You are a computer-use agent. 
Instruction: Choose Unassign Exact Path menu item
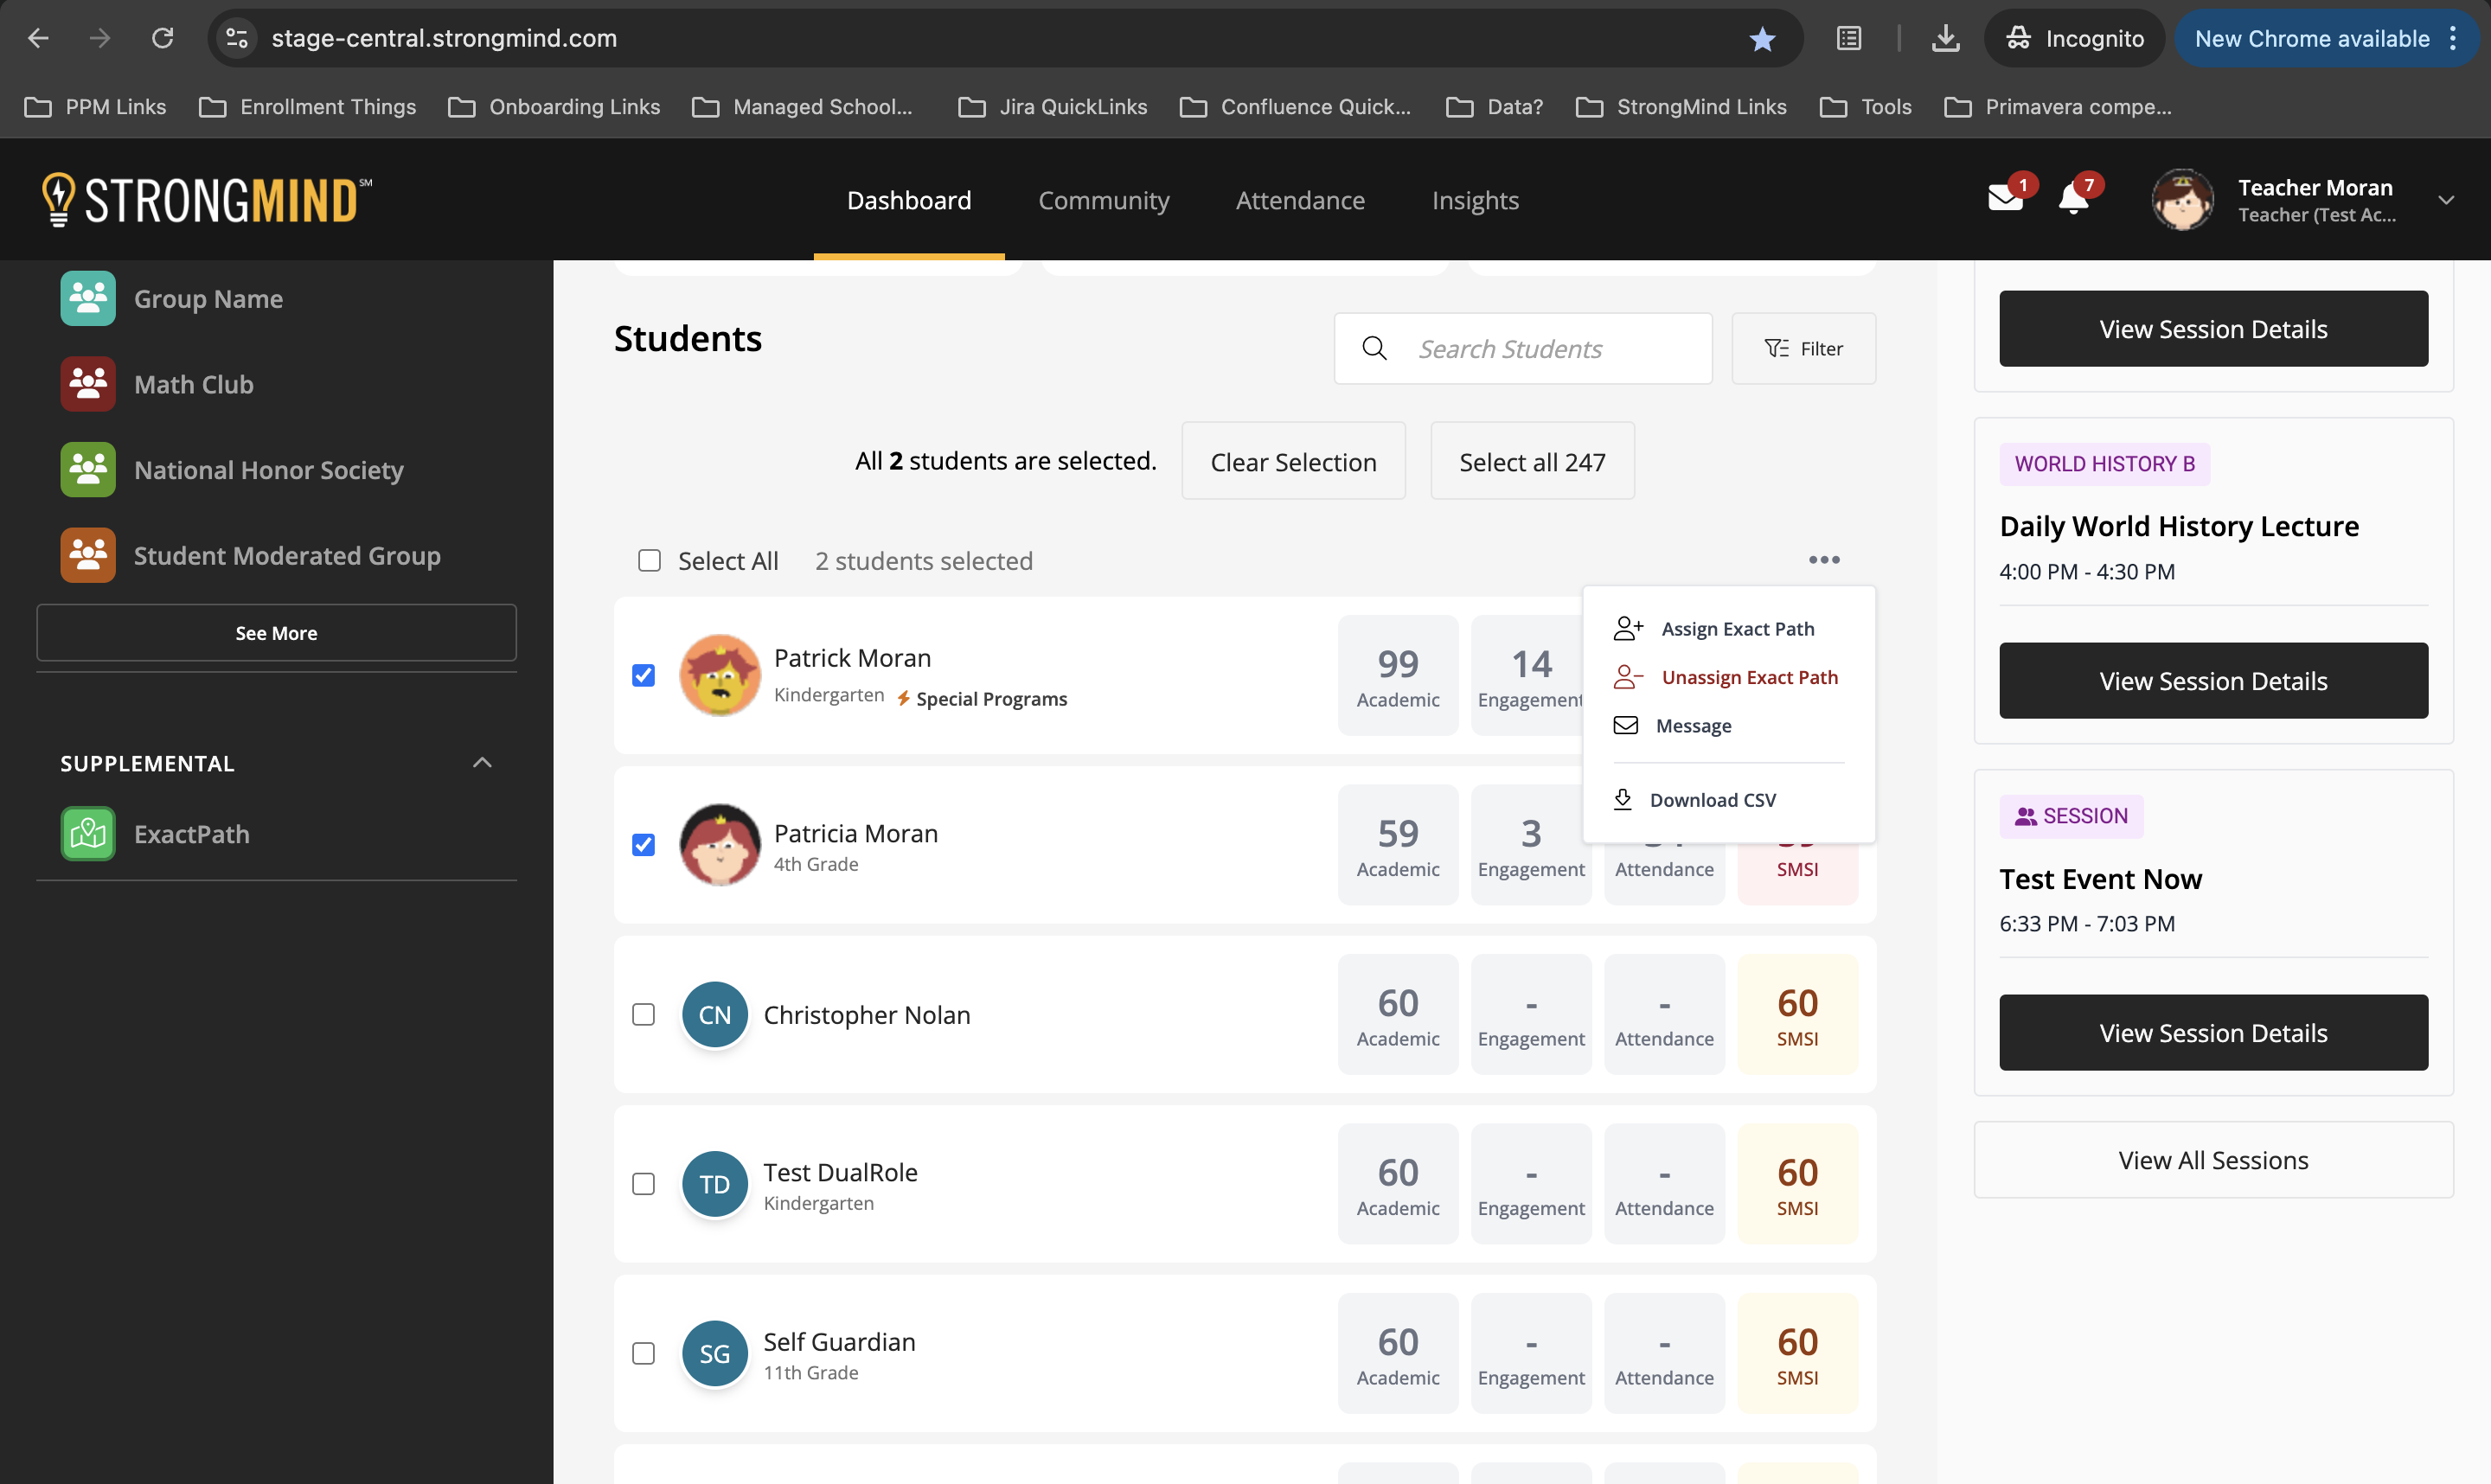point(1728,677)
